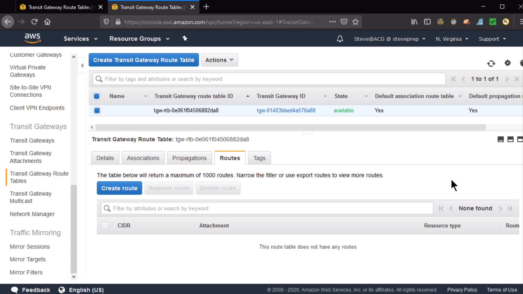Screen dimensions: 523x294
Task: Click the notifications bell icon
Action: (340, 39)
